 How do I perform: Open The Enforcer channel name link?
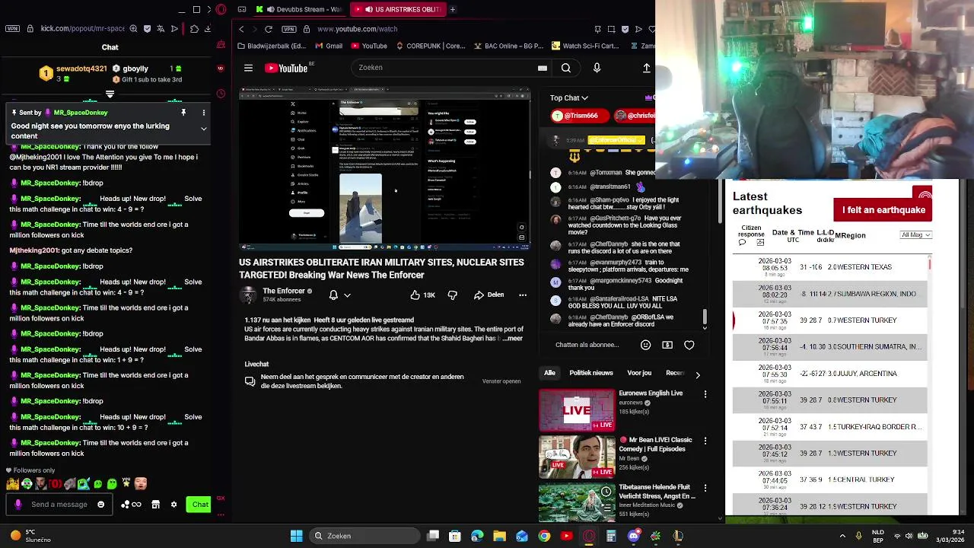click(284, 291)
